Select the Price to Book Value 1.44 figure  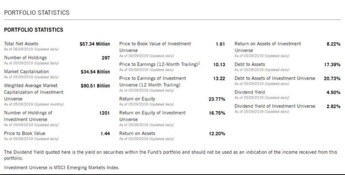pyautogui.click(x=105, y=133)
